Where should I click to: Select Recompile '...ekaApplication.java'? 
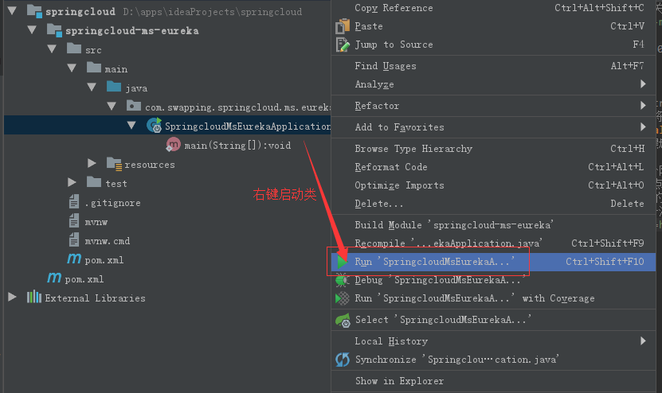[x=493, y=243]
